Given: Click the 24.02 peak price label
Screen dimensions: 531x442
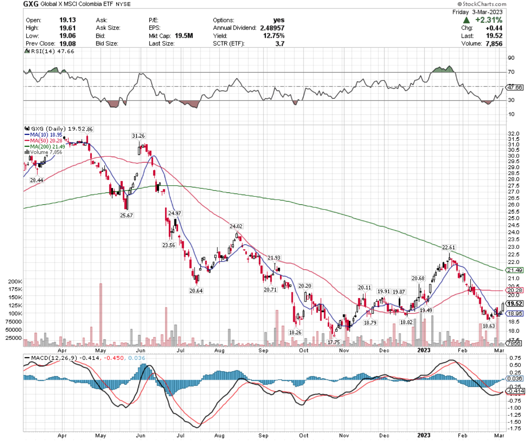Looking at the screenshot, I should coord(236,226).
